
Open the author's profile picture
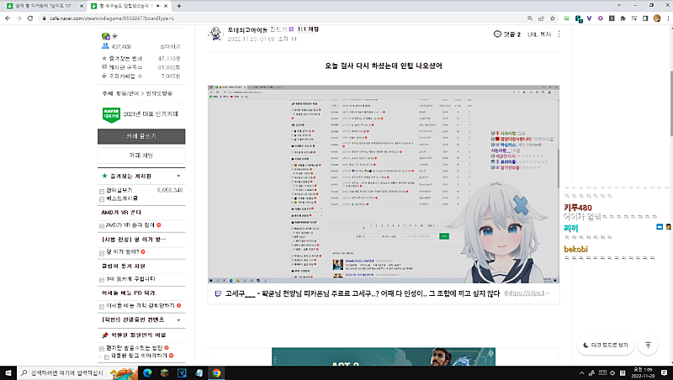[x=216, y=34]
